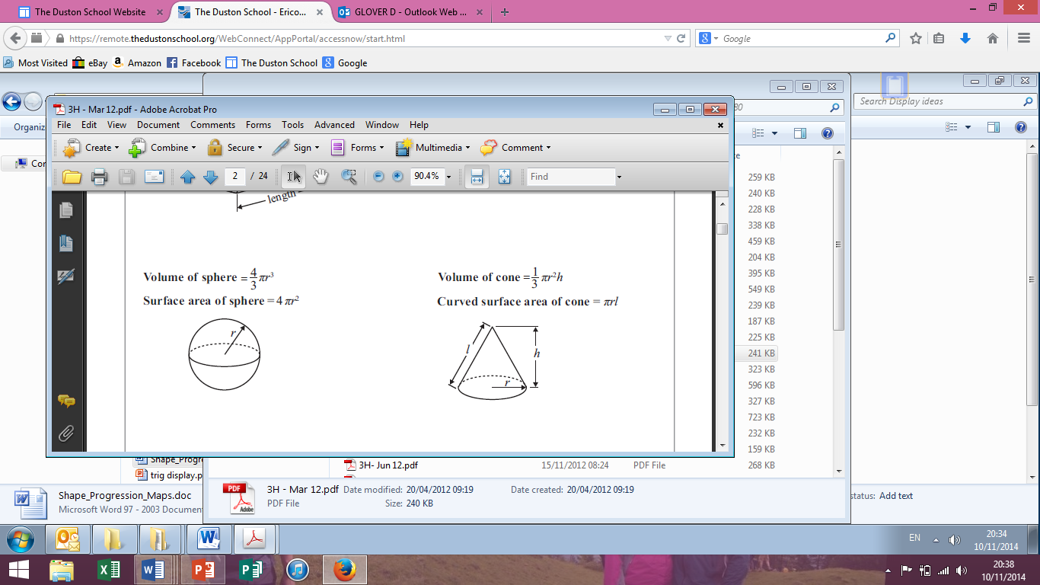Open the Comments menu
Viewport: 1040px width, 585px height.
pos(212,125)
